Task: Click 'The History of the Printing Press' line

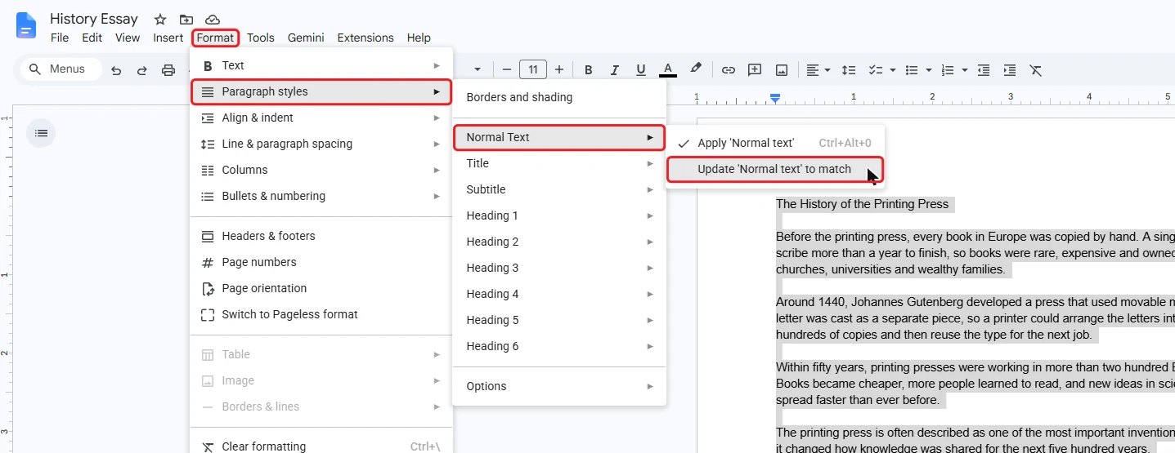Action: 862,204
